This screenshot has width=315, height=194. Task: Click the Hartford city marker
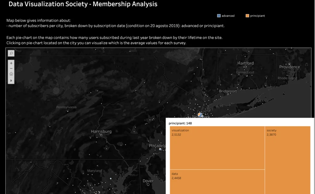point(246,66)
